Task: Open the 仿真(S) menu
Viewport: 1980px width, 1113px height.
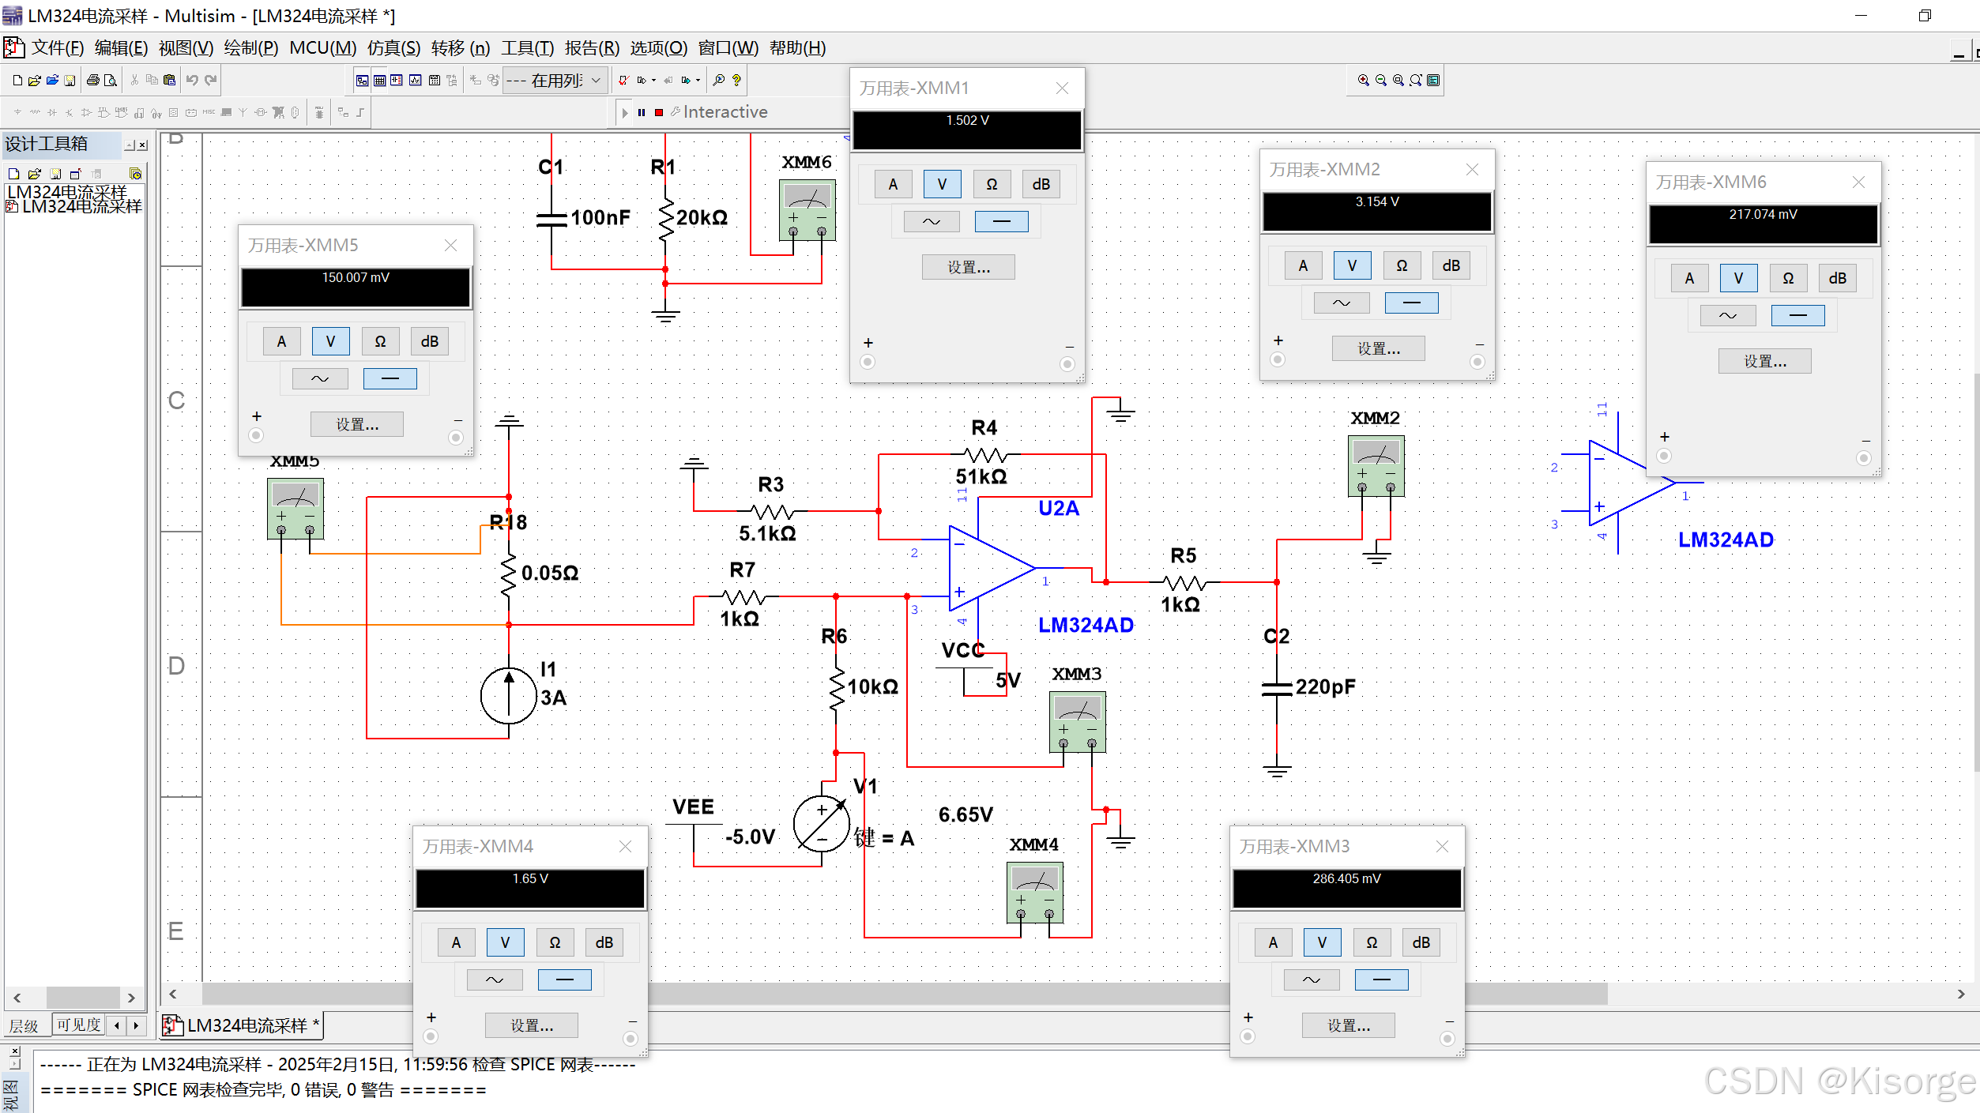Action: [393, 48]
